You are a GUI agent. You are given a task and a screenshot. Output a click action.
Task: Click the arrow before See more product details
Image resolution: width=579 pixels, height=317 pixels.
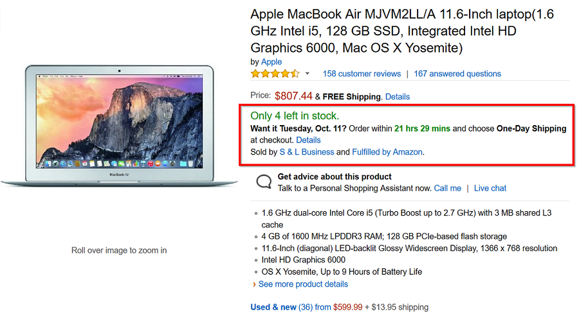tap(254, 284)
